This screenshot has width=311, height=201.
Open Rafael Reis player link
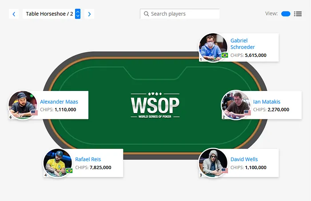coord(88,159)
